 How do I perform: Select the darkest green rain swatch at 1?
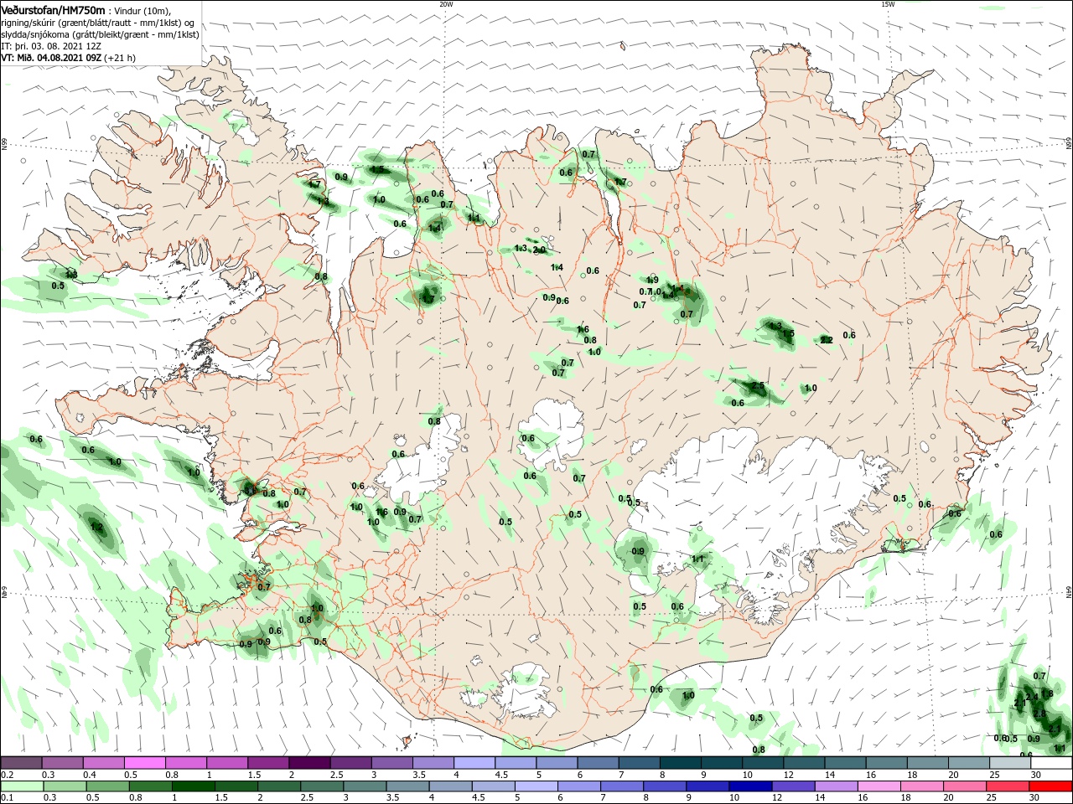[193, 786]
